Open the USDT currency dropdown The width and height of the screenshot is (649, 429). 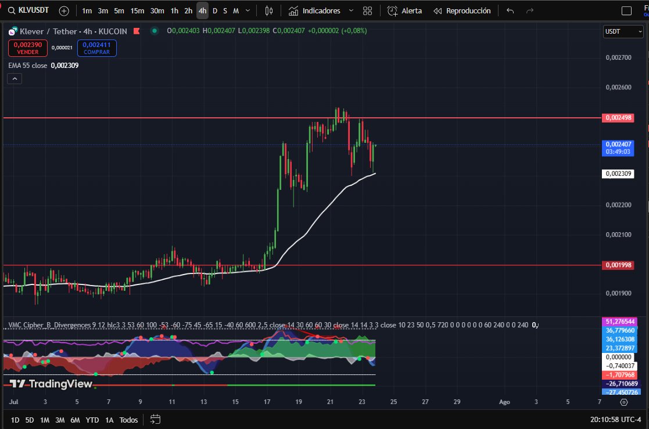(x=623, y=31)
